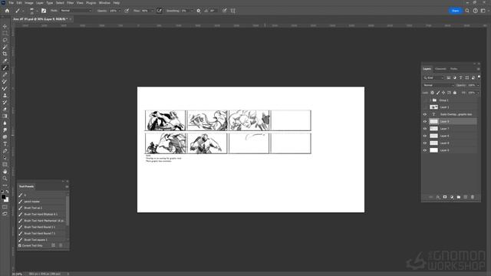Hide the Layer 9 layer

(425, 121)
